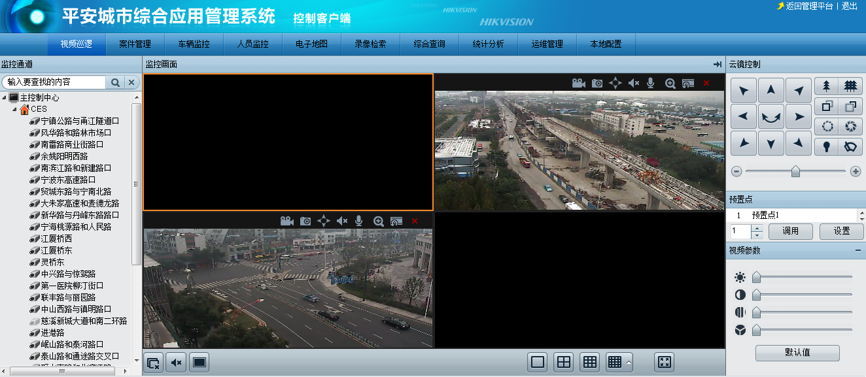The height and width of the screenshot is (377, 866).
Task: Start recording in bottom-left video pane
Action: coord(286,221)
